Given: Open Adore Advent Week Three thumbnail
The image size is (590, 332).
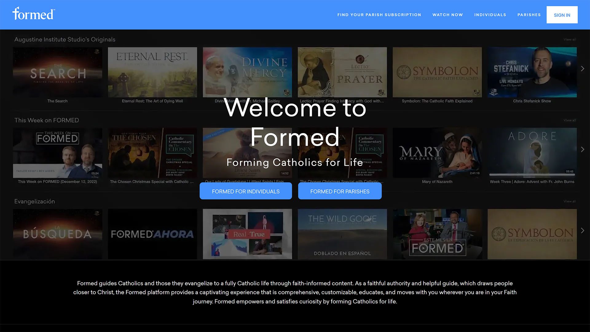Looking at the screenshot, I should tap(532, 153).
